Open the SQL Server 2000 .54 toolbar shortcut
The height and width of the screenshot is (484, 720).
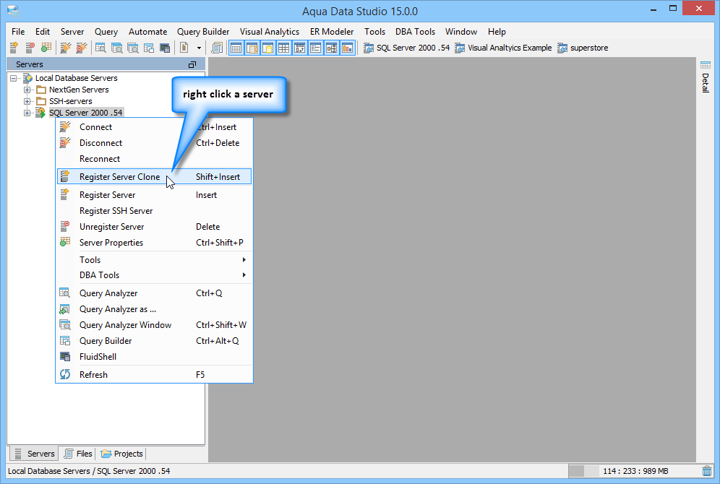[406, 48]
